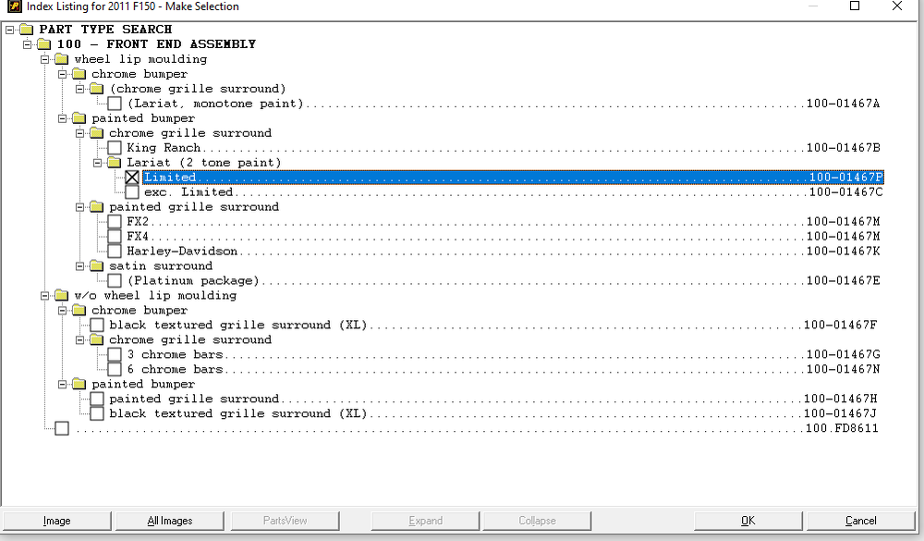This screenshot has height=541, width=924.
Task: Select the exc. Limited tree entry
Action: (x=188, y=192)
